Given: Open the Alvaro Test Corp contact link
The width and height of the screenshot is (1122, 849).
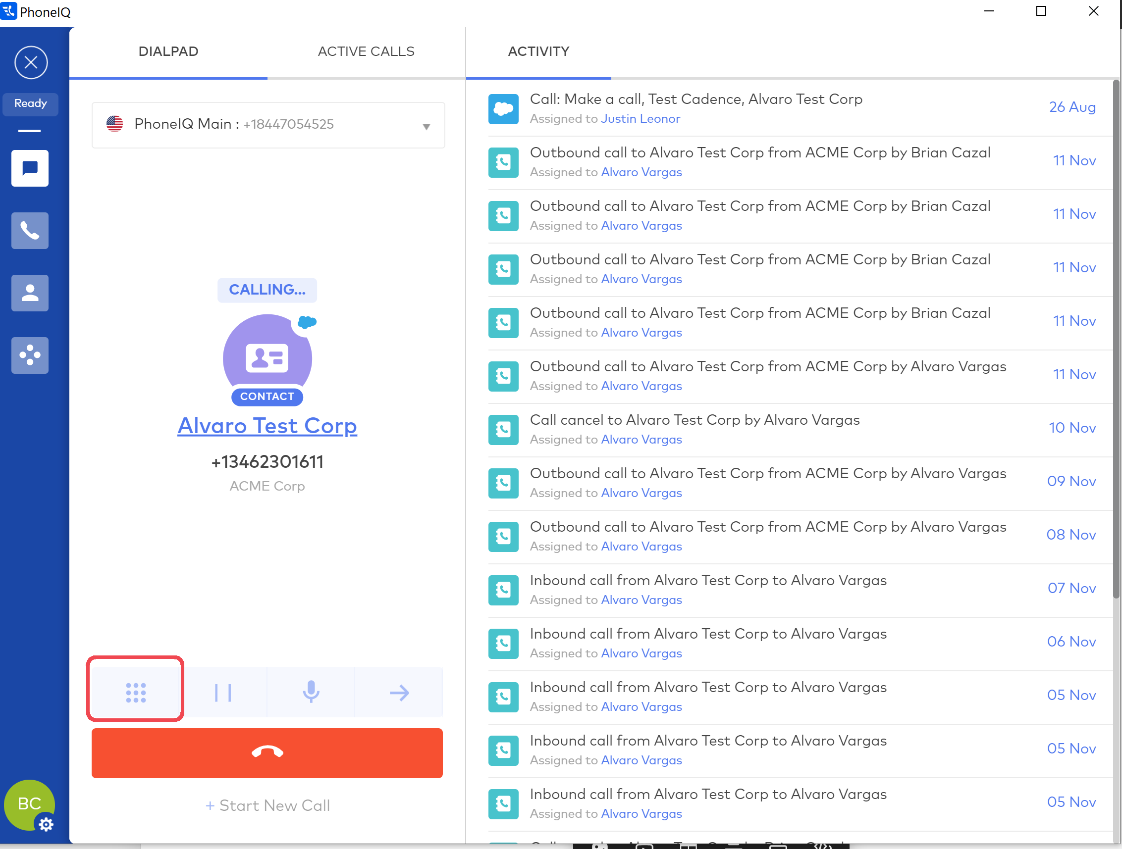Looking at the screenshot, I should pos(267,426).
